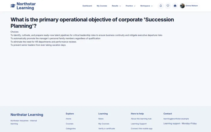The width and height of the screenshot is (211, 132).
Task: Open the Dashboard menu item
Action: pyautogui.click(x=87, y=6)
